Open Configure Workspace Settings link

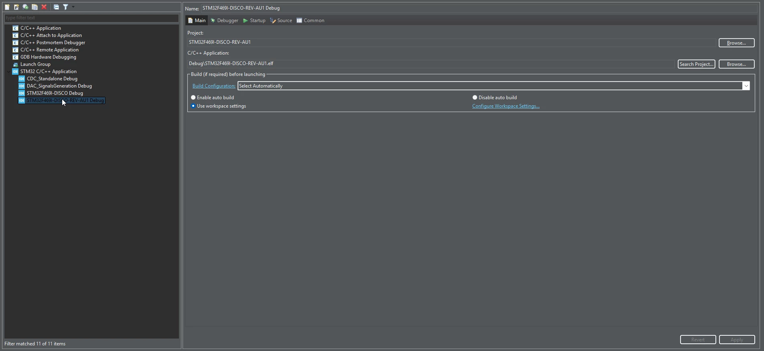pos(506,106)
